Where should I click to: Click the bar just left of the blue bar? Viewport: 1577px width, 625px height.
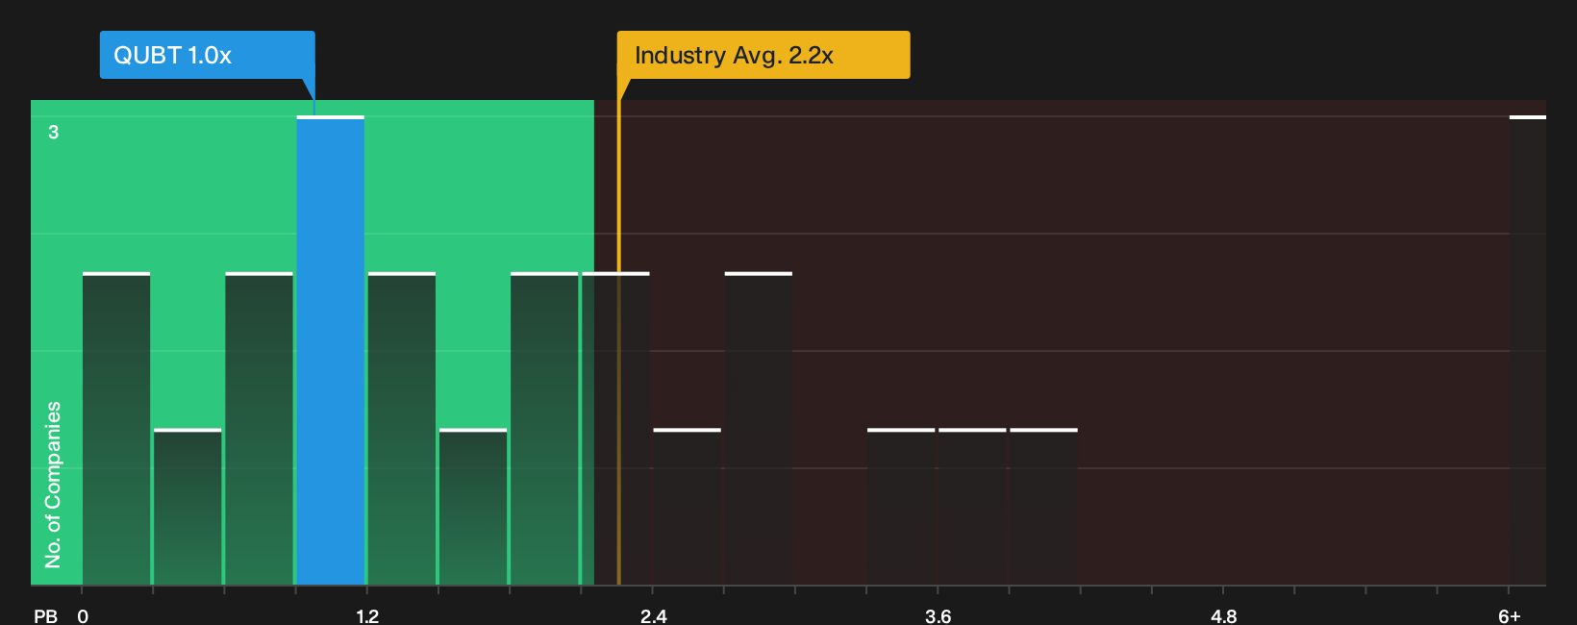click(x=259, y=429)
